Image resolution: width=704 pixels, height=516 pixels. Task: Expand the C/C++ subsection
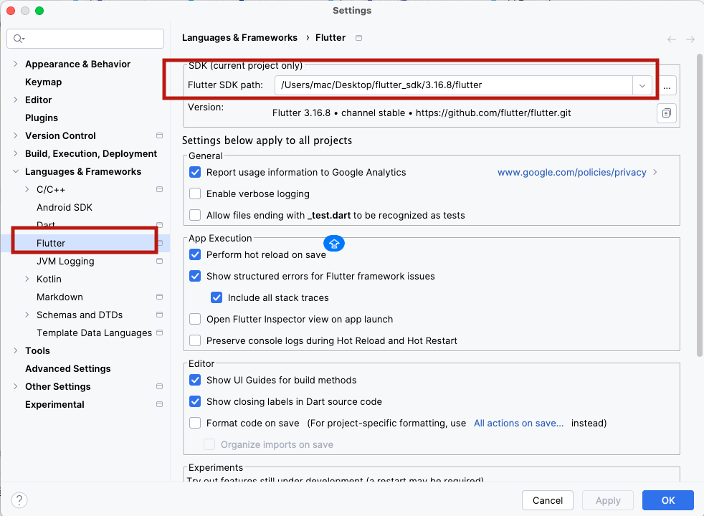click(x=27, y=189)
